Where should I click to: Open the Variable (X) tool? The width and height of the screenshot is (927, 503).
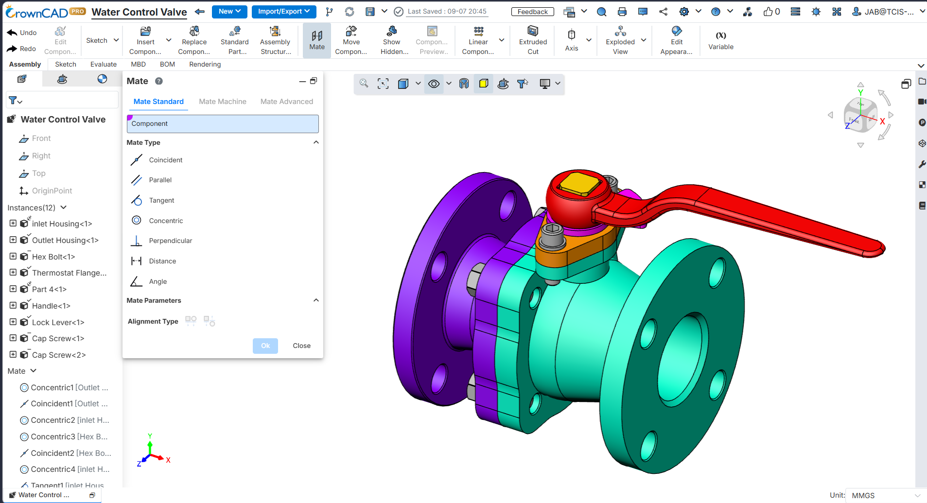coord(720,41)
